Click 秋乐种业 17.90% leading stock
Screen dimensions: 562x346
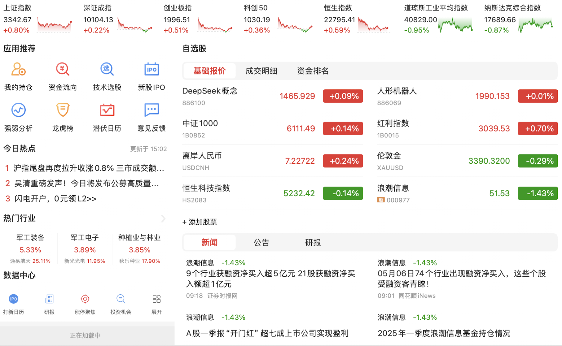pyautogui.click(x=139, y=261)
